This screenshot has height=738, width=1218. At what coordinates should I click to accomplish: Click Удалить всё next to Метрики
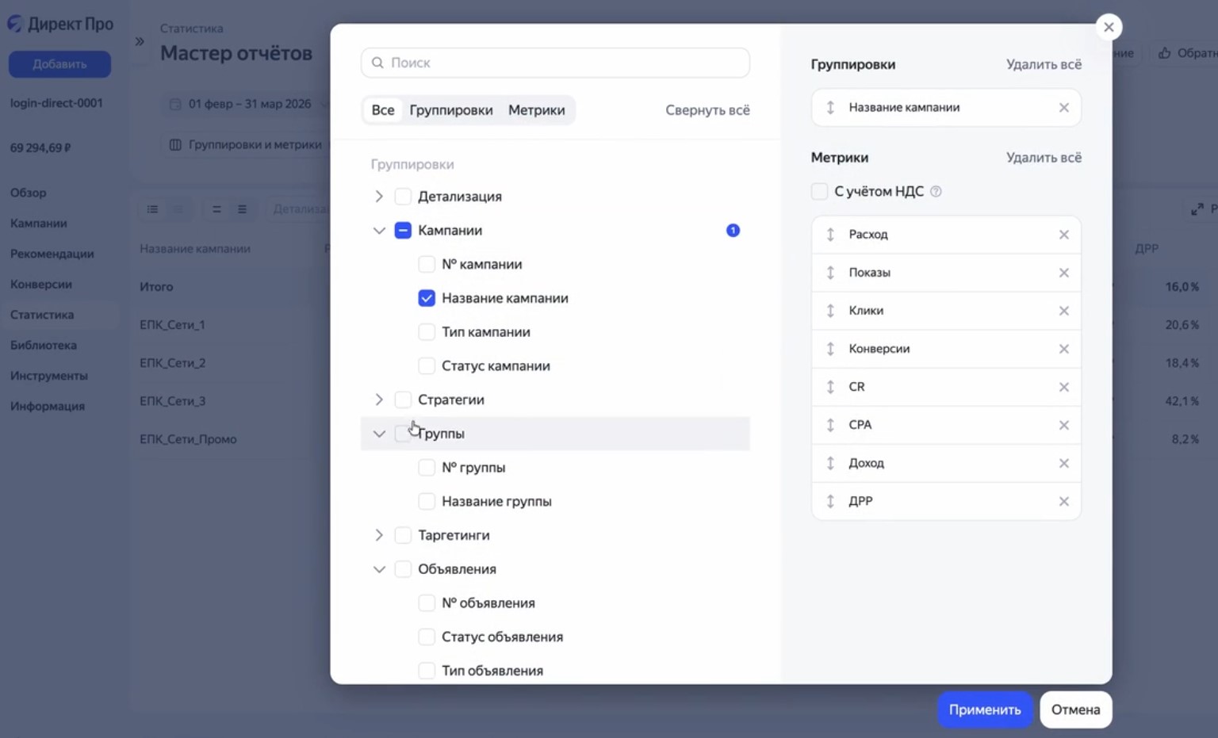tap(1044, 158)
